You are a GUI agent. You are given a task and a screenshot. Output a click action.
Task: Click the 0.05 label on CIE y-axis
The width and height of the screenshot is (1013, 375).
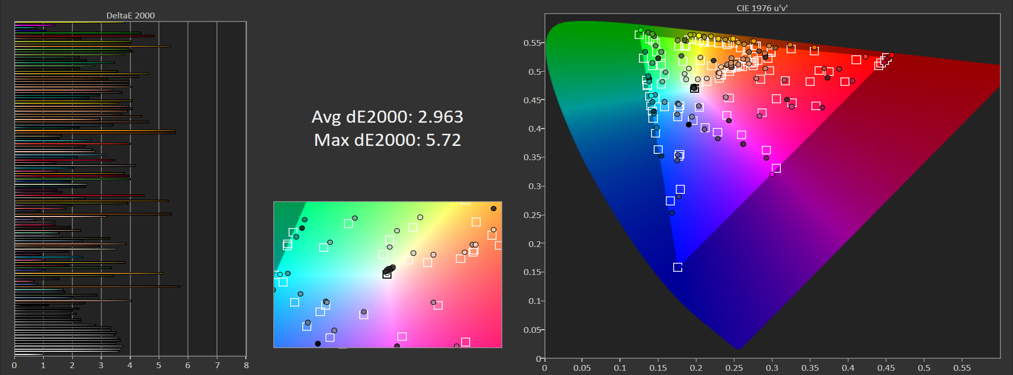[x=532, y=330]
